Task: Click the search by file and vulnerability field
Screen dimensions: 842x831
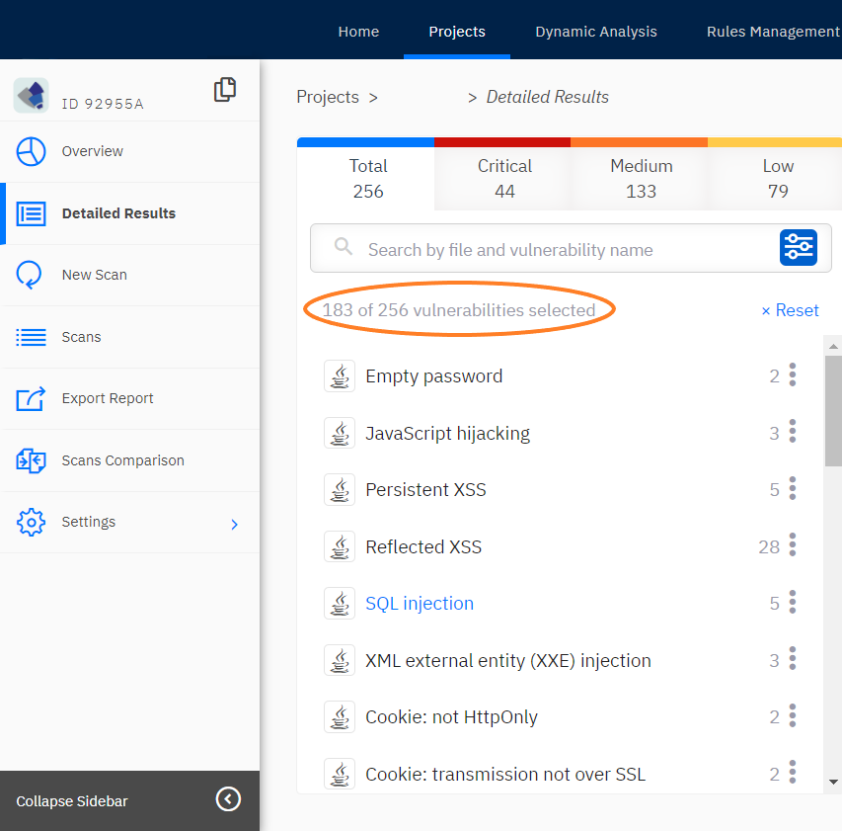Action: (x=571, y=248)
